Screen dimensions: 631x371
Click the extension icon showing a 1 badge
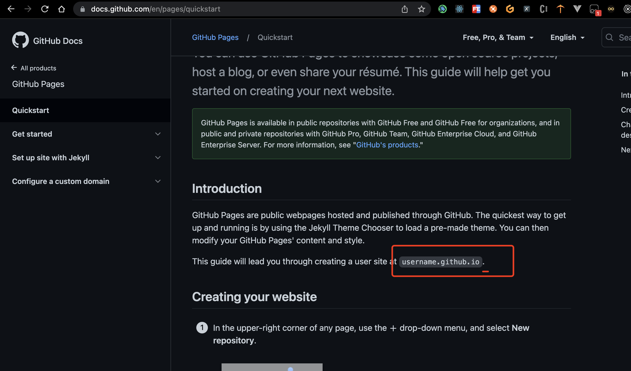[x=594, y=9]
